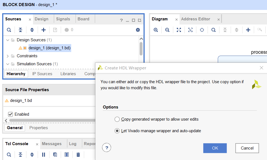The width and height of the screenshot is (267, 160).
Task: Select the Hierarchy tab
Action: (x=16, y=74)
